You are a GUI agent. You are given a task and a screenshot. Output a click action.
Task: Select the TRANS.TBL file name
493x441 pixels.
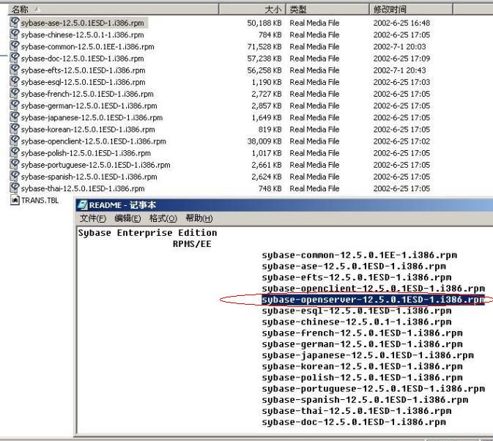coord(40,201)
